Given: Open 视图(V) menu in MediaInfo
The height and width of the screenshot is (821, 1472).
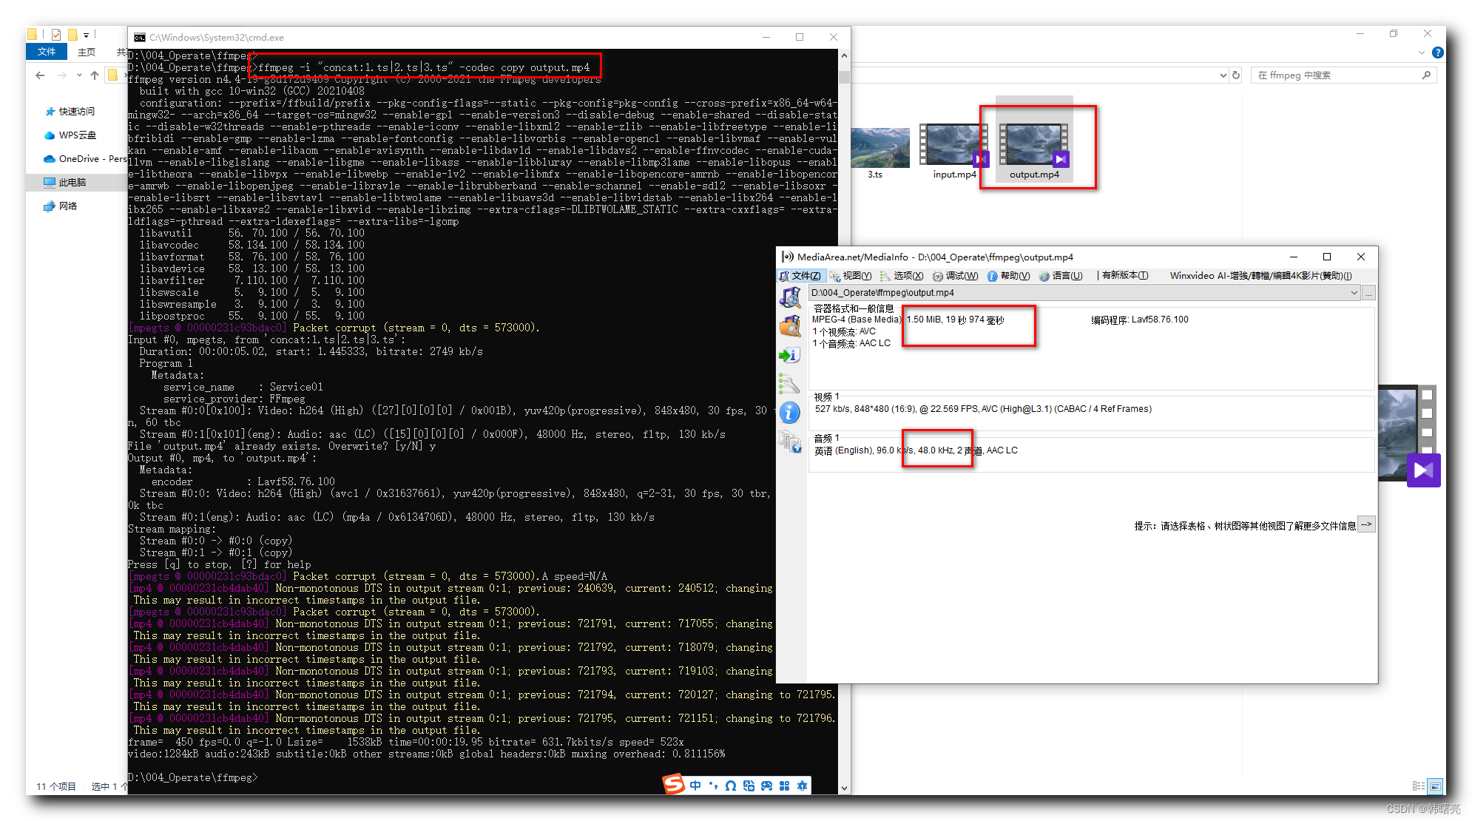Looking at the screenshot, I should [x=850, y=276].
